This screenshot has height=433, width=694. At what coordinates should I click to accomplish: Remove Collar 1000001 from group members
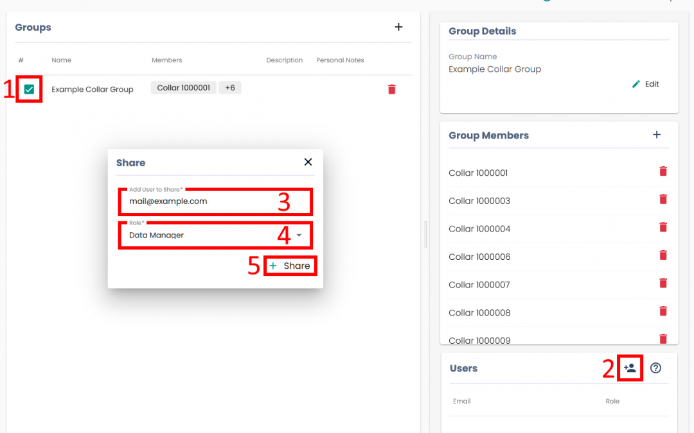(x=663, y=171)
